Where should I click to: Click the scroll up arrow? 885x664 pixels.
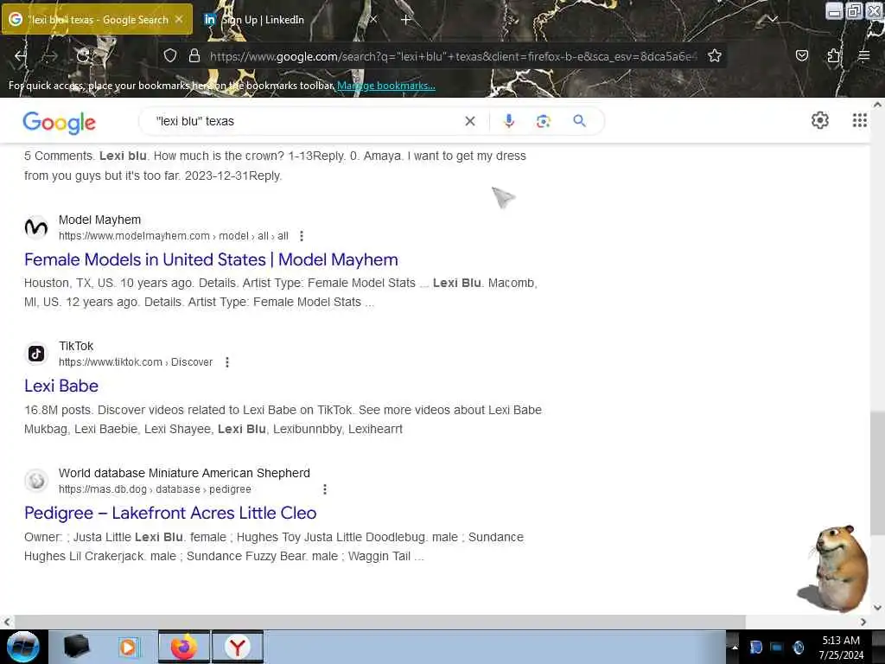877,105
